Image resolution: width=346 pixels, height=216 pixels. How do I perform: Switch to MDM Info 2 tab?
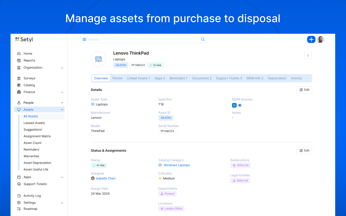[255, 78]
